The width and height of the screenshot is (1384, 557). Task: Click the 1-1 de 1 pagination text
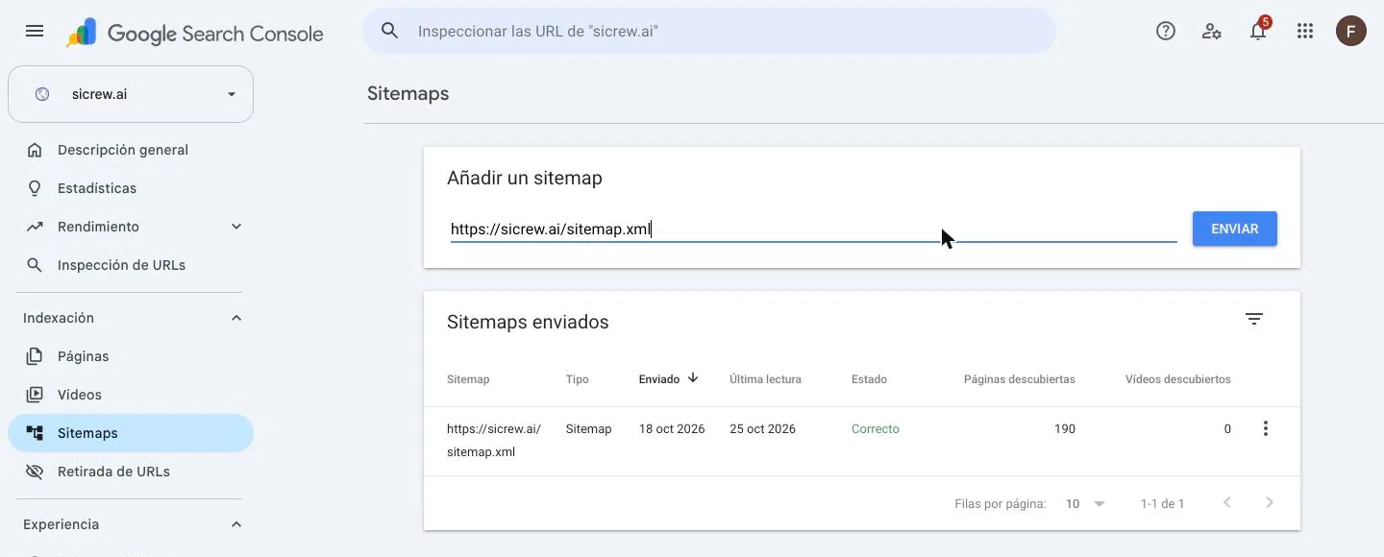pos(1162,503)
